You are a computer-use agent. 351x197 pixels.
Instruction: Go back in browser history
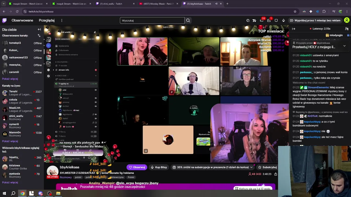point(4,11)
